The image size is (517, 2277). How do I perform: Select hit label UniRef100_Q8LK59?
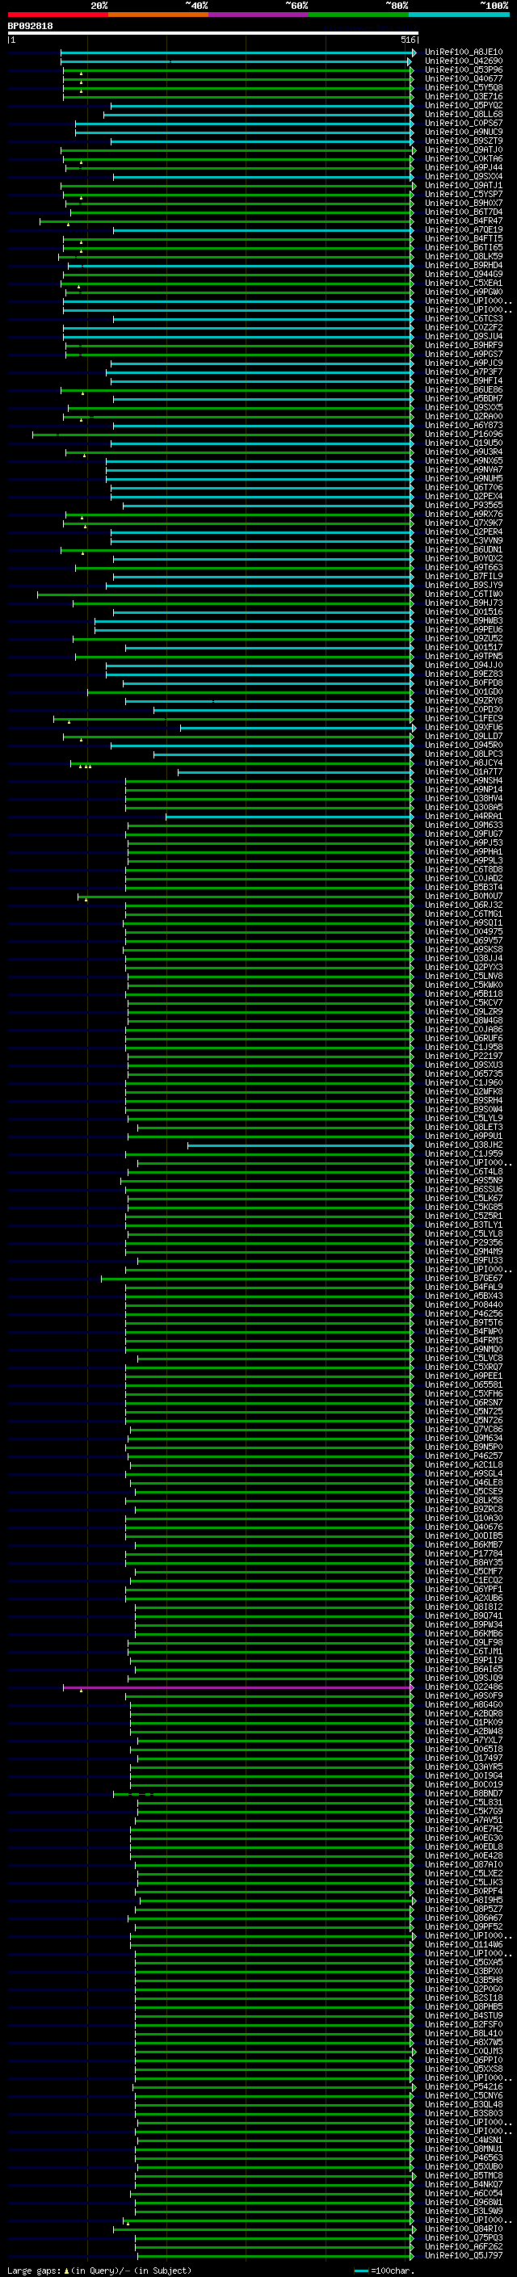click(464, 256)
